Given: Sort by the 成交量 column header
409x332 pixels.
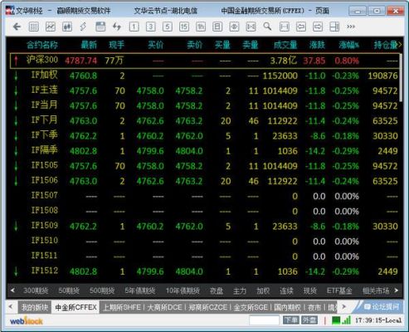Looking at the screenshot, I should pos(285,45).
